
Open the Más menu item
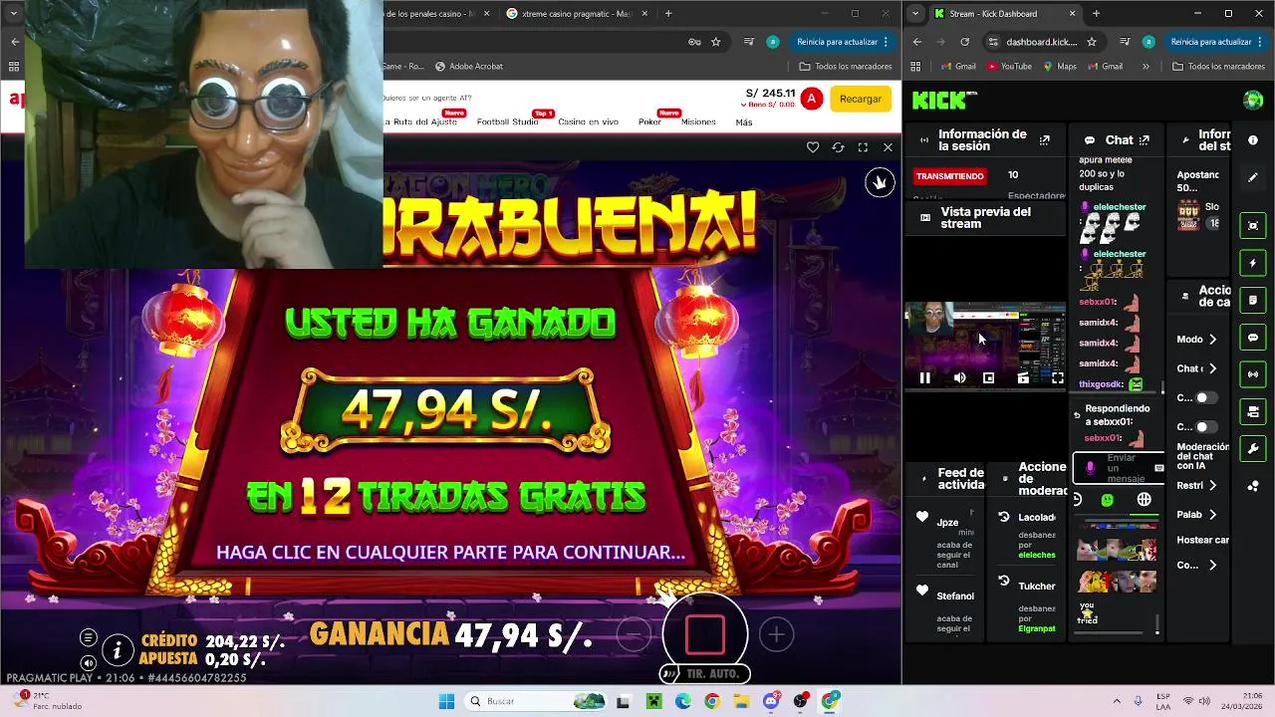point(743,121)
